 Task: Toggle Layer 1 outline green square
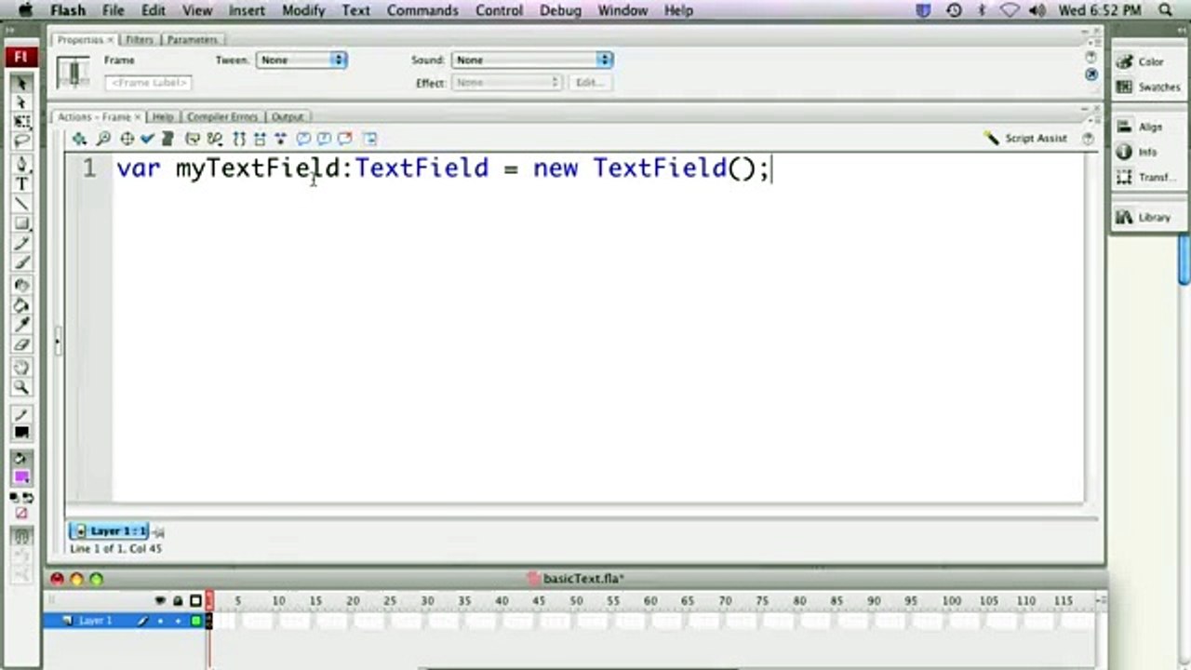pyautogui.click(x=195, y=621)
